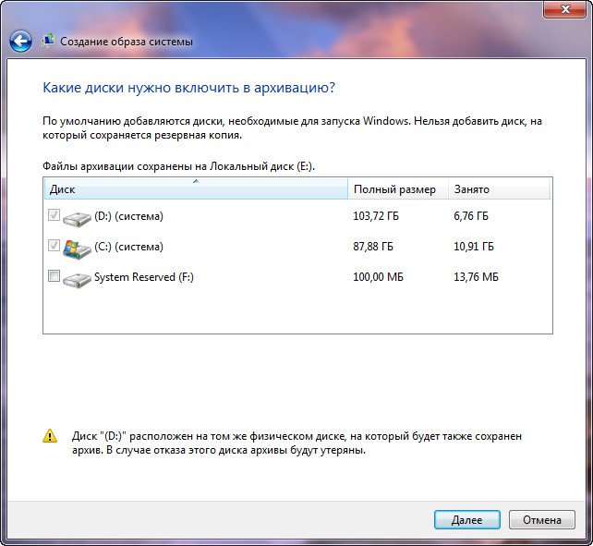Toggle the (C:) (система) checkbox
This screenshot has height=546, width=593.
click(54, 246)
